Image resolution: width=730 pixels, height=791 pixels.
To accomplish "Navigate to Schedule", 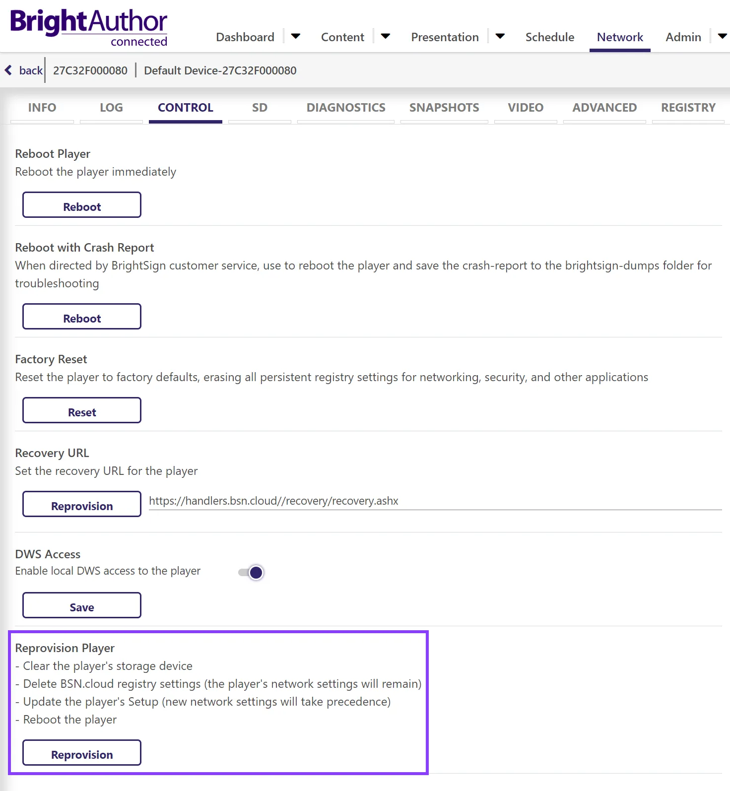I will pos(549,37).
